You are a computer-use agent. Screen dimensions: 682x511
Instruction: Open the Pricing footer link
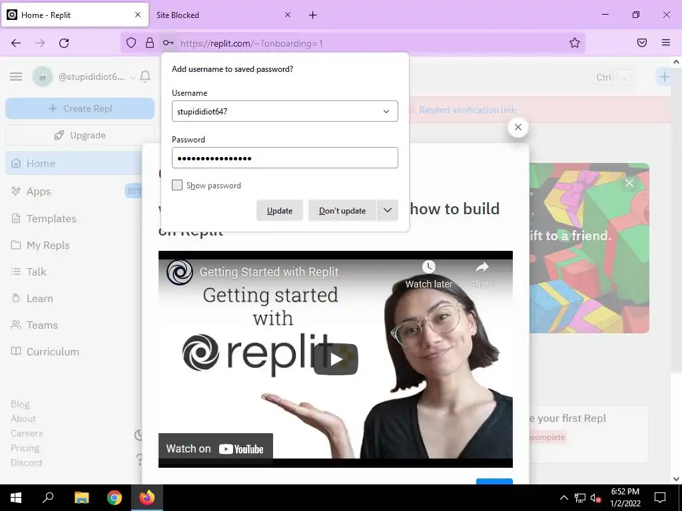pos(25,448)
